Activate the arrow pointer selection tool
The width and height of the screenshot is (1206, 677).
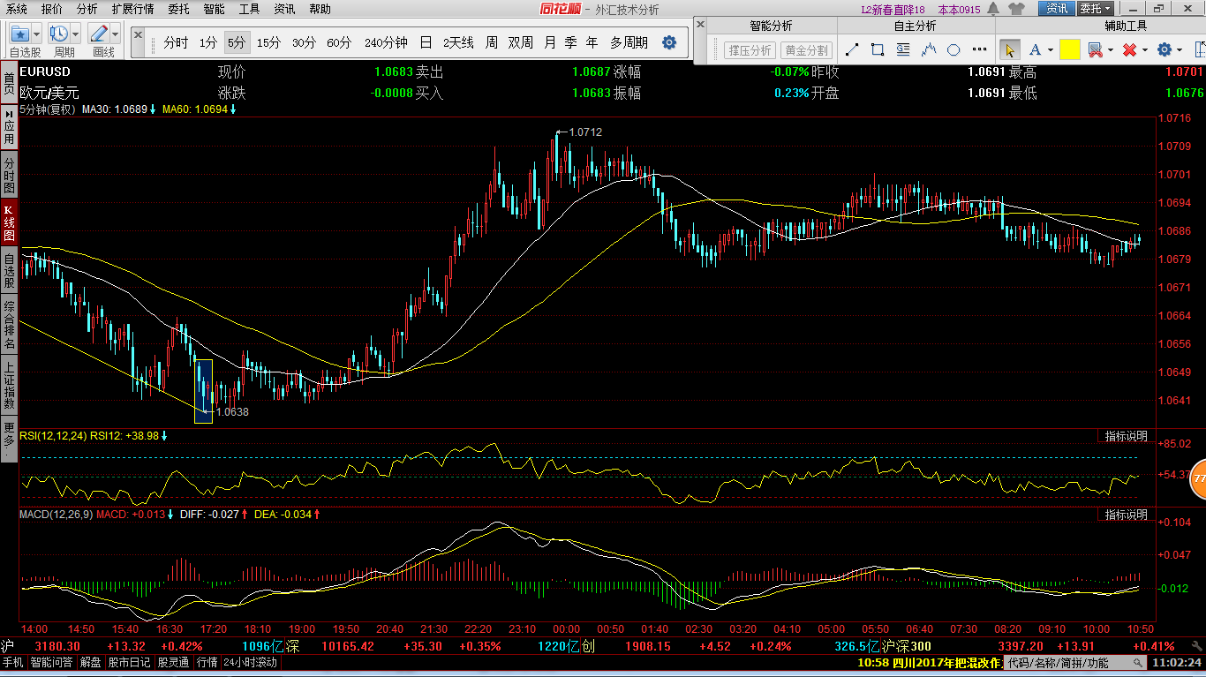coord(1010,50)
